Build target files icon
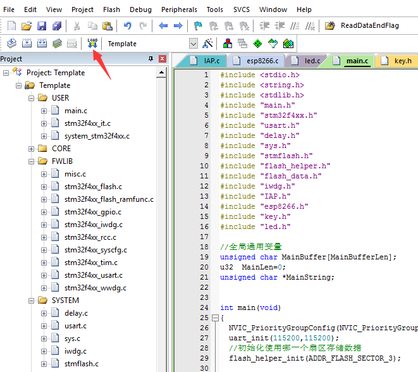 27,43
